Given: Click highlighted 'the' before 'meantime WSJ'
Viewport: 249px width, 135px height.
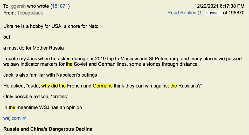Looking at the screenshot, I should tap(12, 107).
